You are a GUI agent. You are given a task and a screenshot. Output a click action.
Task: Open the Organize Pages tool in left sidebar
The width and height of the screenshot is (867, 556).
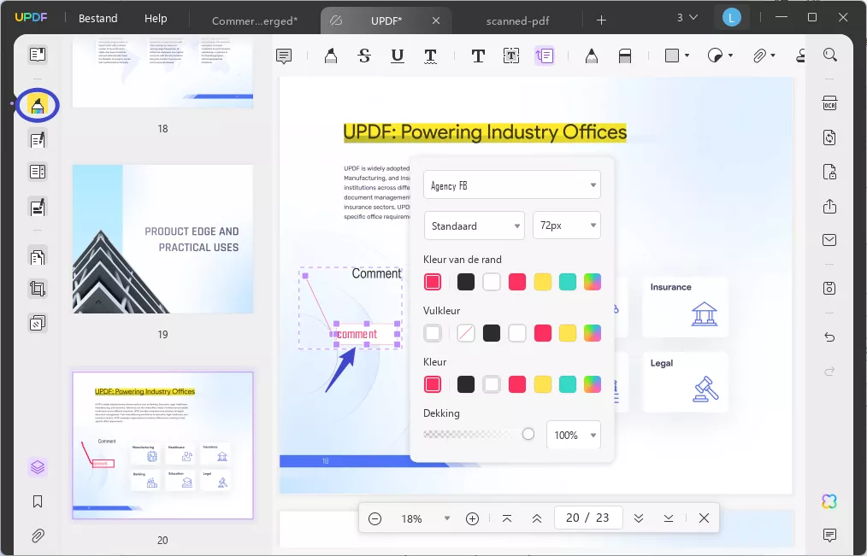pos(38,257)
